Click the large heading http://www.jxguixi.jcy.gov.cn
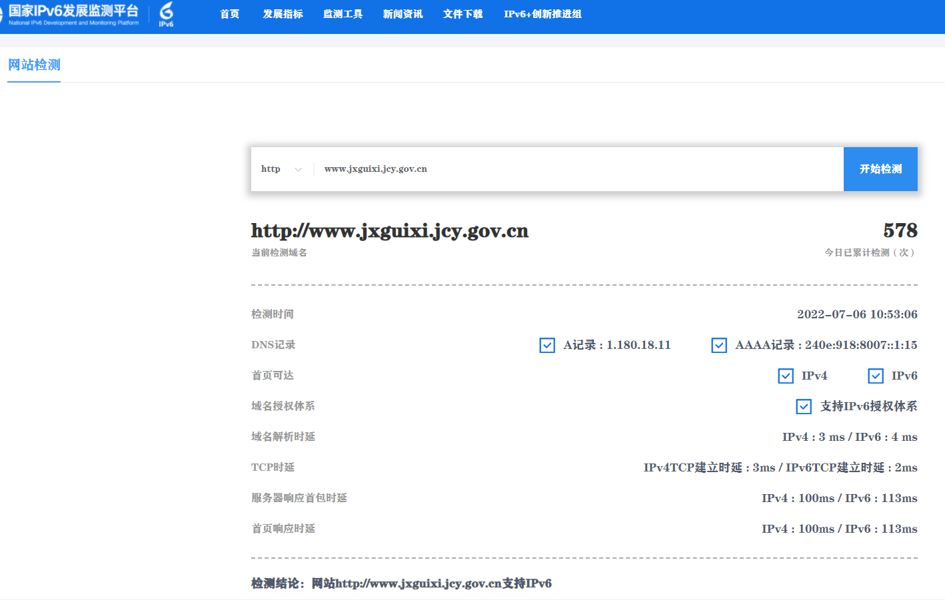Image resolution: width=945 pixels, height=600 pixels. pos(390,231)
